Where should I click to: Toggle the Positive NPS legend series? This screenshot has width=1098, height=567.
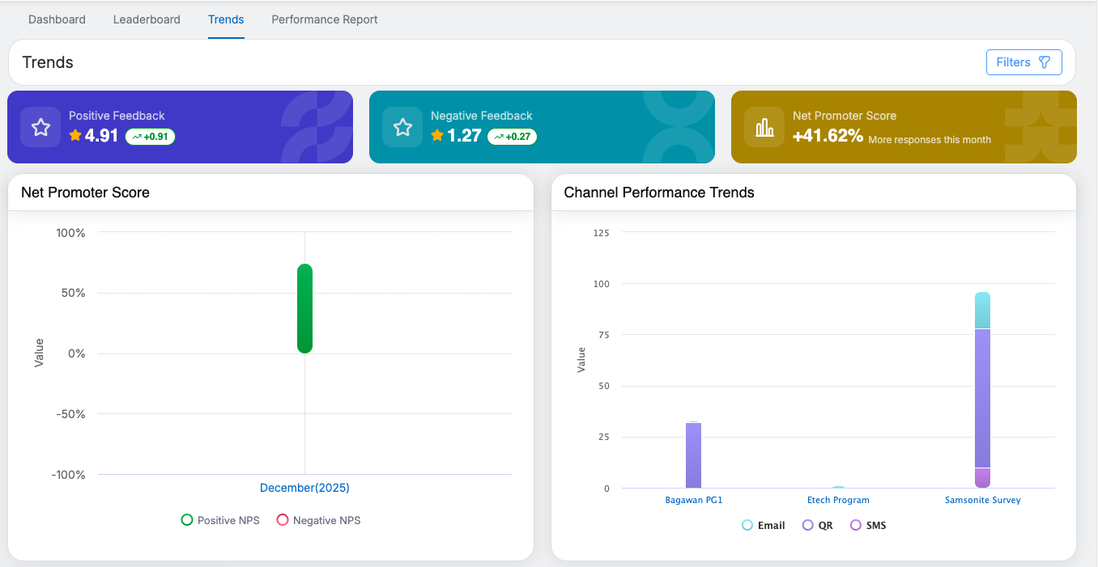pos(220,520)
